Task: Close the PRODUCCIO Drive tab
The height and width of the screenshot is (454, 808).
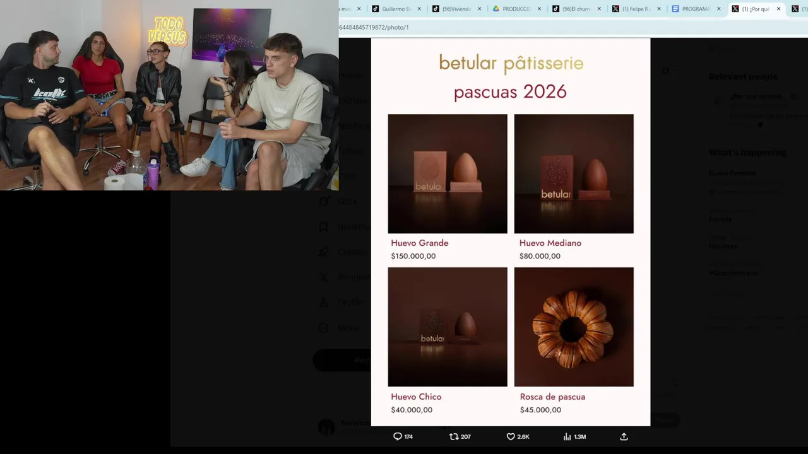Action: (539, 9)
